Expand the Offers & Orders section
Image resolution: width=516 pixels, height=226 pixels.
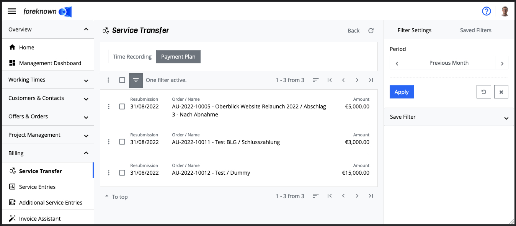pyautogui.click(x=48, y=116)
